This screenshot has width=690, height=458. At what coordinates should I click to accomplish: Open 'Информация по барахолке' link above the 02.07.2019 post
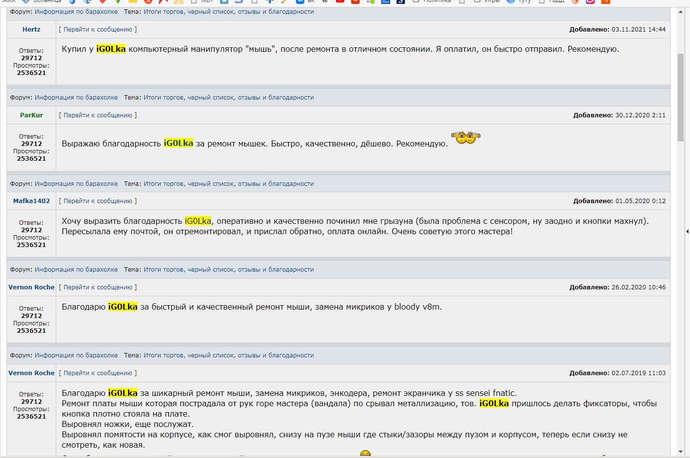[76, 355]
